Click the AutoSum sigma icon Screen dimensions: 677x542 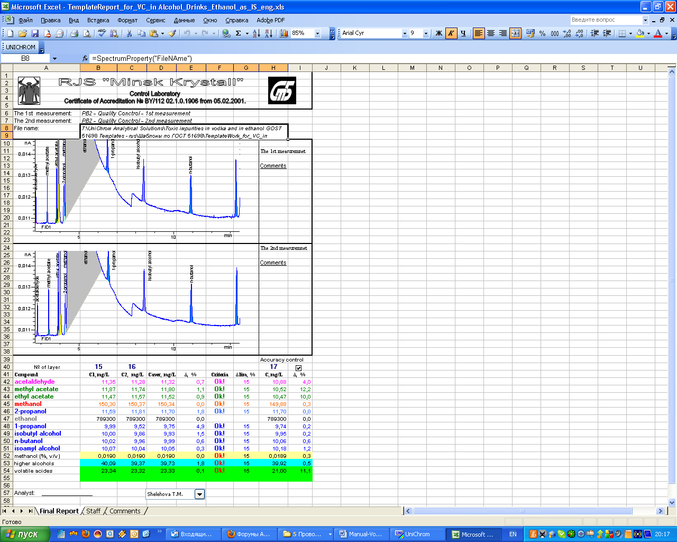point(239,33)
